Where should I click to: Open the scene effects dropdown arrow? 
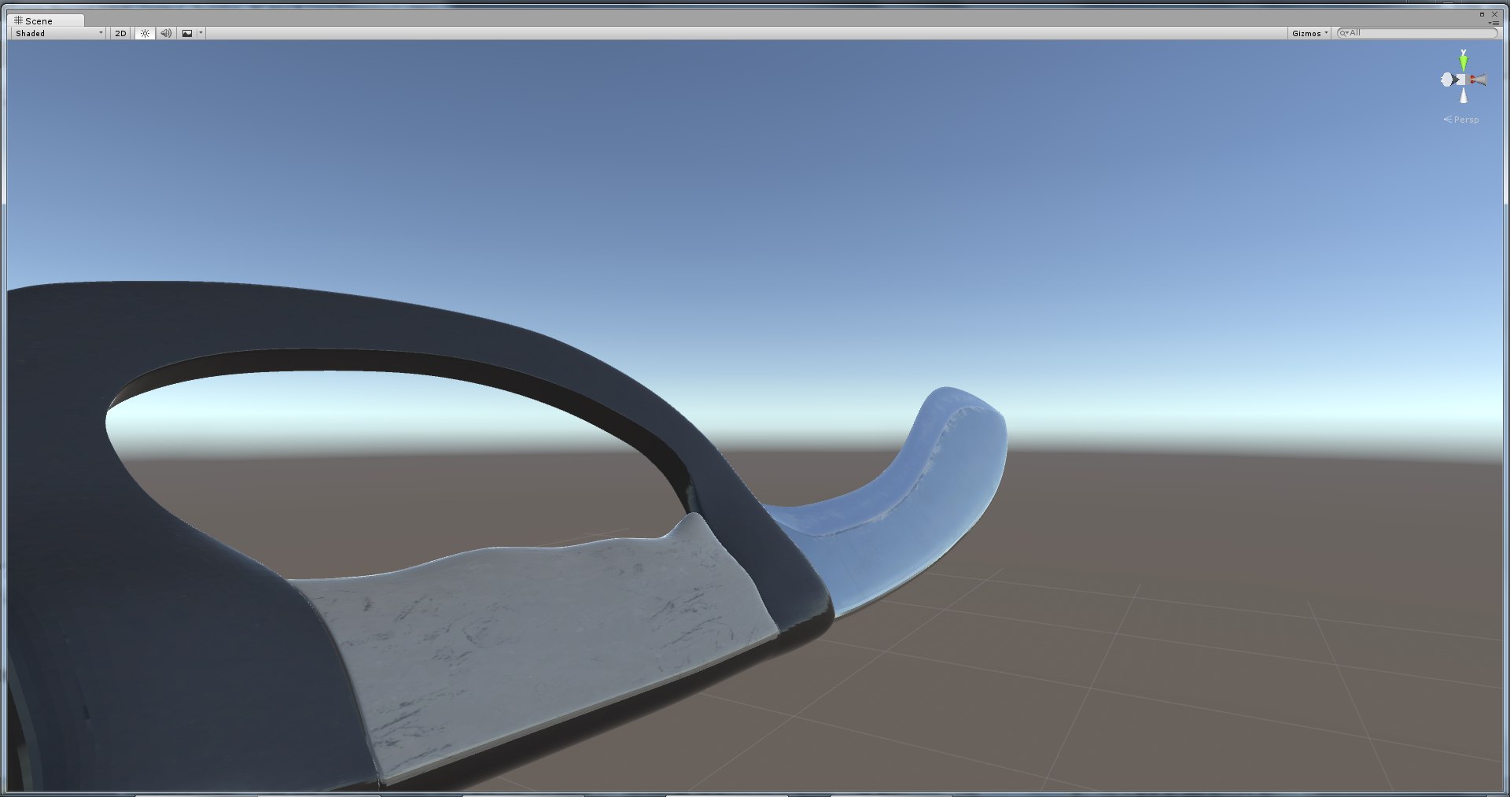201,33
